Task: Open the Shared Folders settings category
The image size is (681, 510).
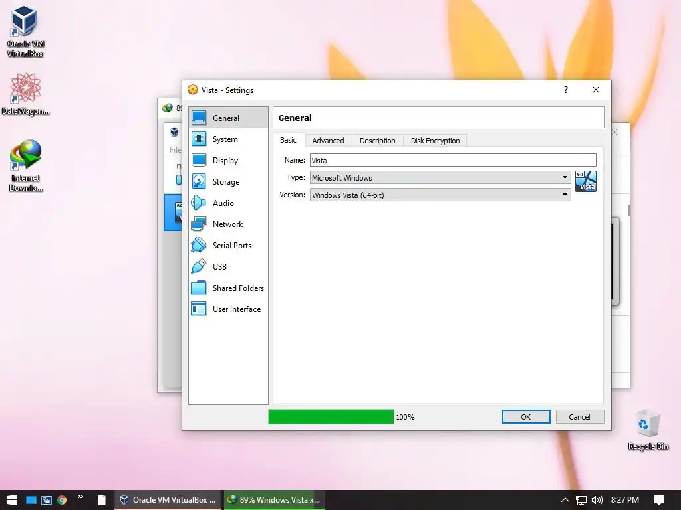Action: click(x=229, y=288)
